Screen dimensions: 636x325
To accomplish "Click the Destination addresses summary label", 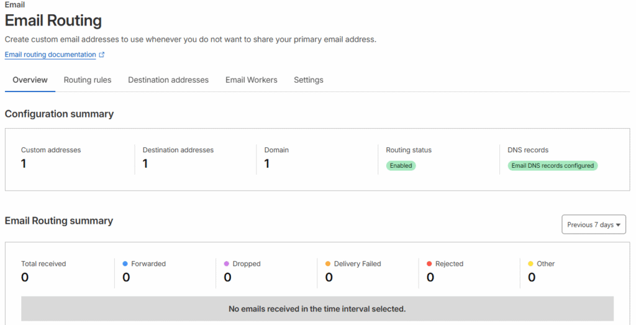I will [178, 150].
